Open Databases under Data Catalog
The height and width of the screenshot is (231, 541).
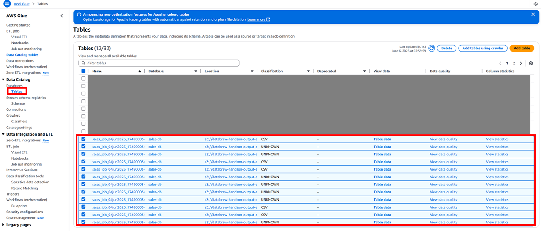(x=14, y=86)
